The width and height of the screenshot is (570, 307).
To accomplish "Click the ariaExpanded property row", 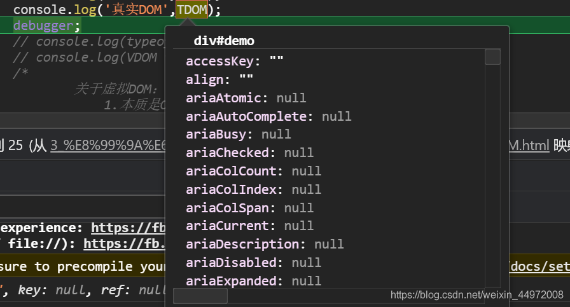I will [x=254, y=281].
